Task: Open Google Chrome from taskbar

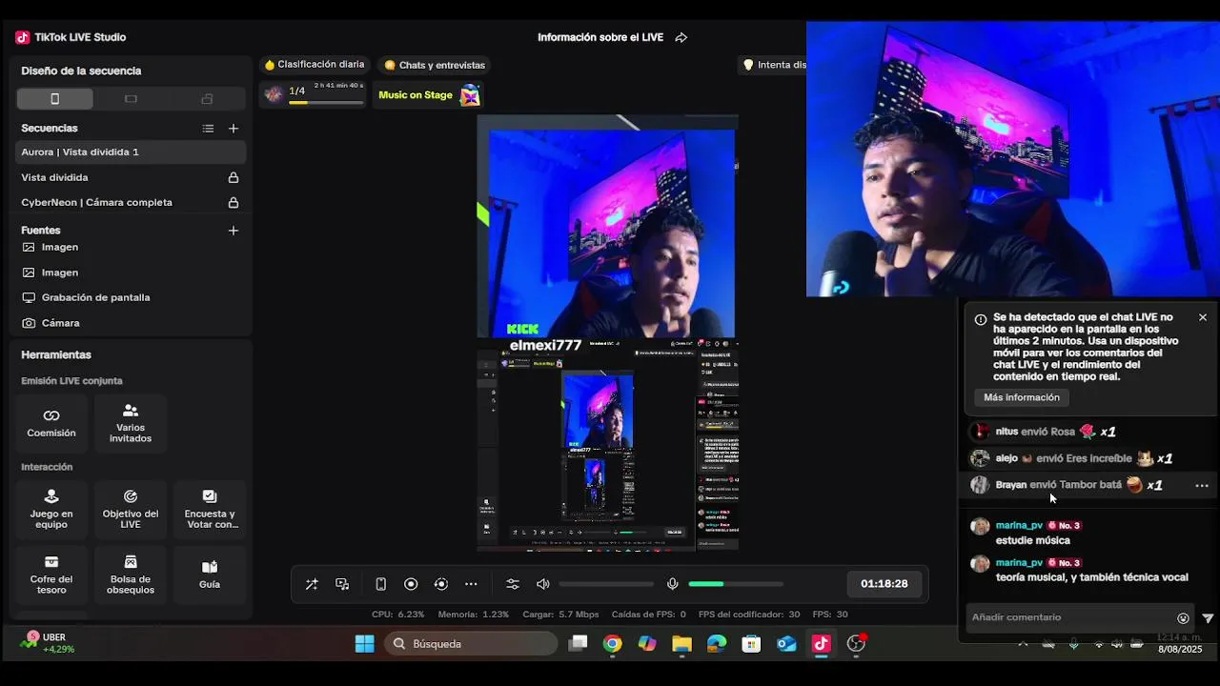Action: click(x=613, y=644)
